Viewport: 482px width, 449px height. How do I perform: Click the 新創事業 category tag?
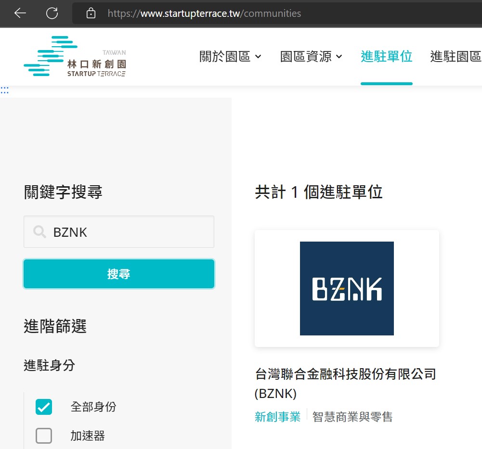coord(277,417)
